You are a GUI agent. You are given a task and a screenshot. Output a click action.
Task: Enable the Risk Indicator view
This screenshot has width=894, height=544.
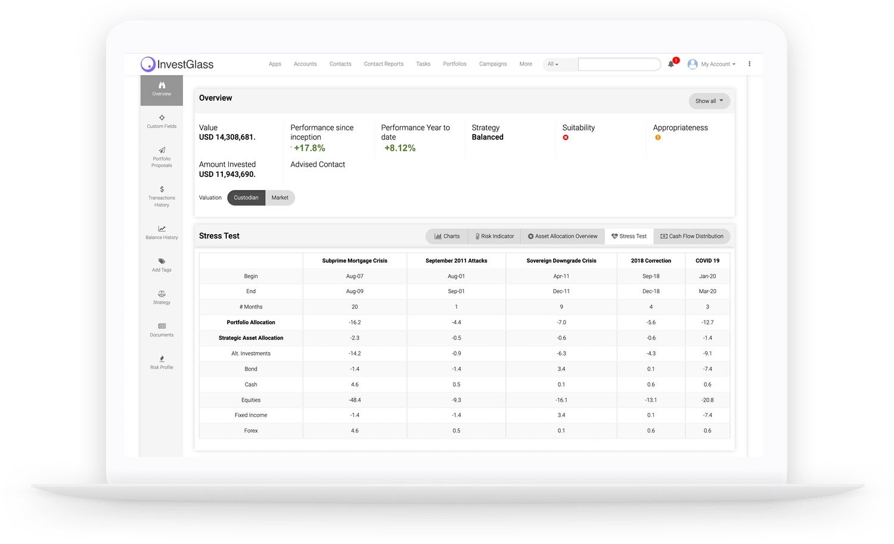[494, 236]
